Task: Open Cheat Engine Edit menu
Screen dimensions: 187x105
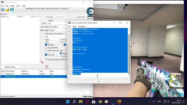Action: 7,6
